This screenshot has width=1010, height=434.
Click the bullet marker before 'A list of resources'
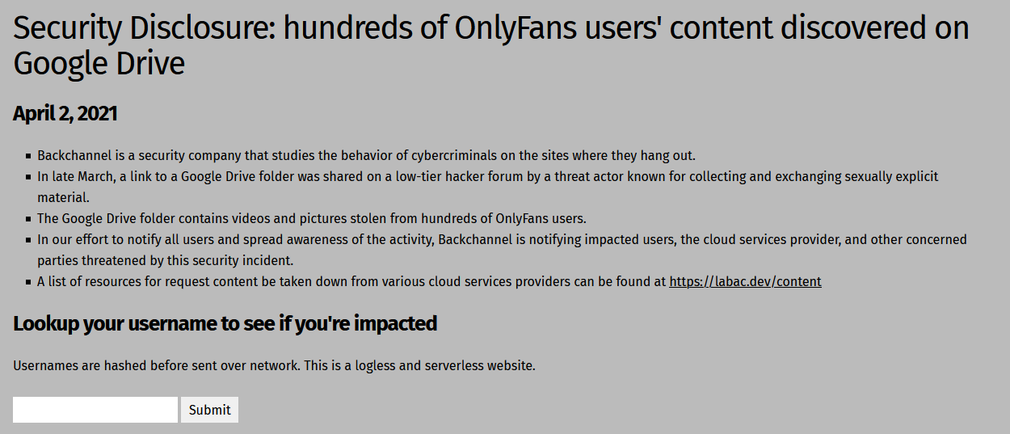click(29, 282)
